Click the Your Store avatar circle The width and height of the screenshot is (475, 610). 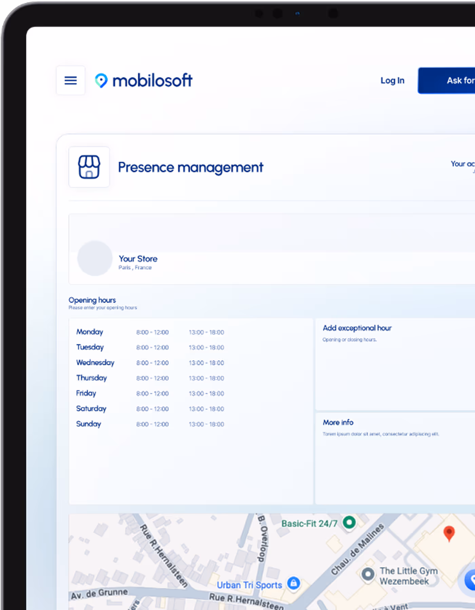[95, 258]
